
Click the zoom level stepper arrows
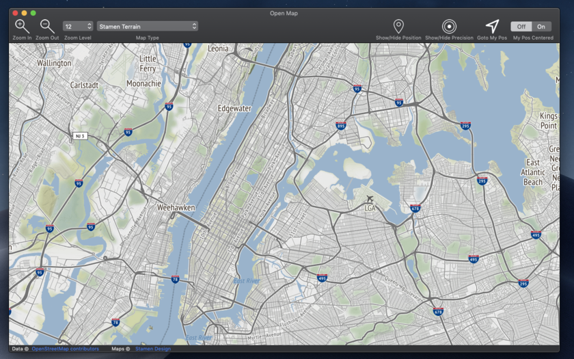(x=90, y=27)
